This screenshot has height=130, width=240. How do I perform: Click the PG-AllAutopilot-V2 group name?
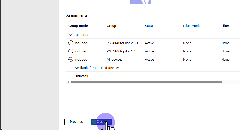[x=121, y=51]
